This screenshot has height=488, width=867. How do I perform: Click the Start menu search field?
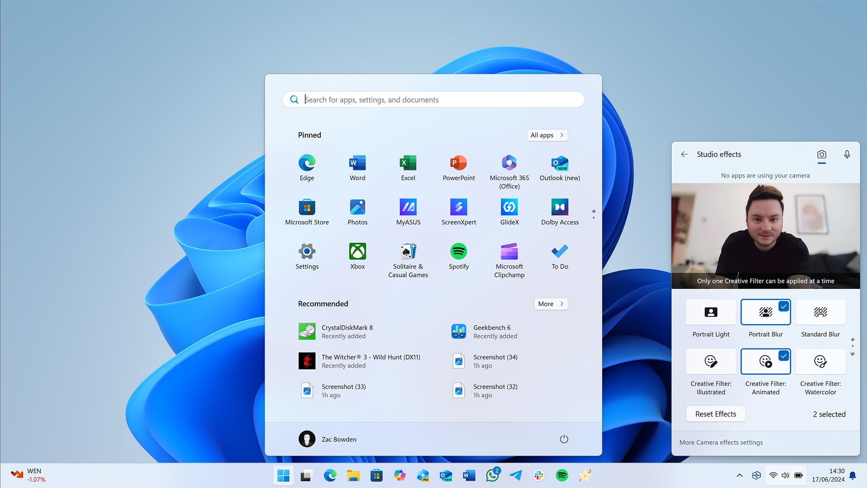(433, 99)
